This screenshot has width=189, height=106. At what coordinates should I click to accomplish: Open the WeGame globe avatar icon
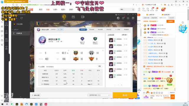pyautogui.click(x=118, y=18)
